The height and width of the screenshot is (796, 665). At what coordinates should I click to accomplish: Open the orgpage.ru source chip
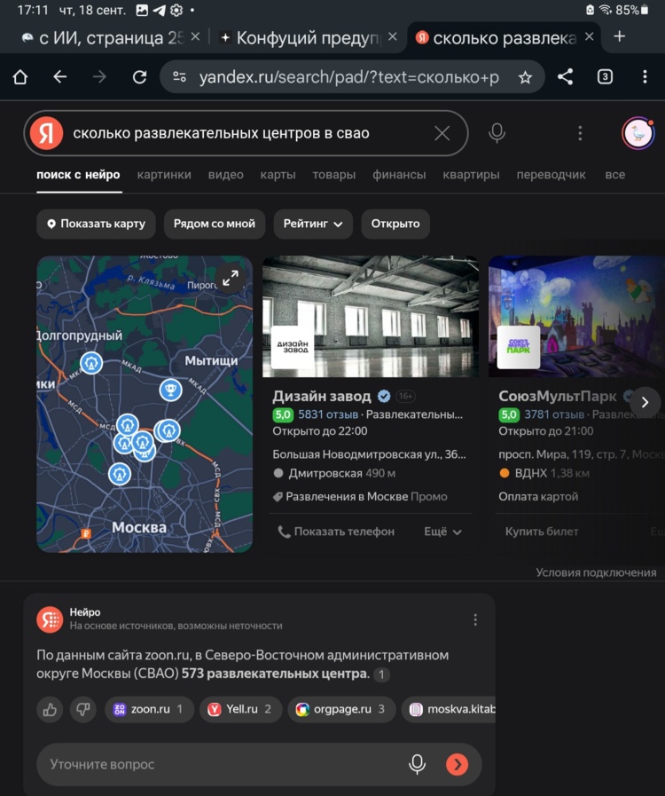[341, 709]
